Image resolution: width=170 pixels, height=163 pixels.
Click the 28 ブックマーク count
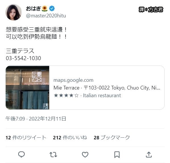(112, 138)
